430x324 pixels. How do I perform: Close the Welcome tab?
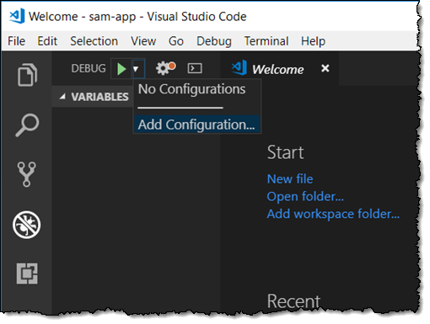click(x=325, y=68)
